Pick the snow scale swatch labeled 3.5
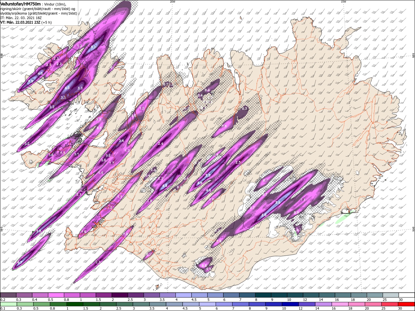415x311 pixels. 167,295
